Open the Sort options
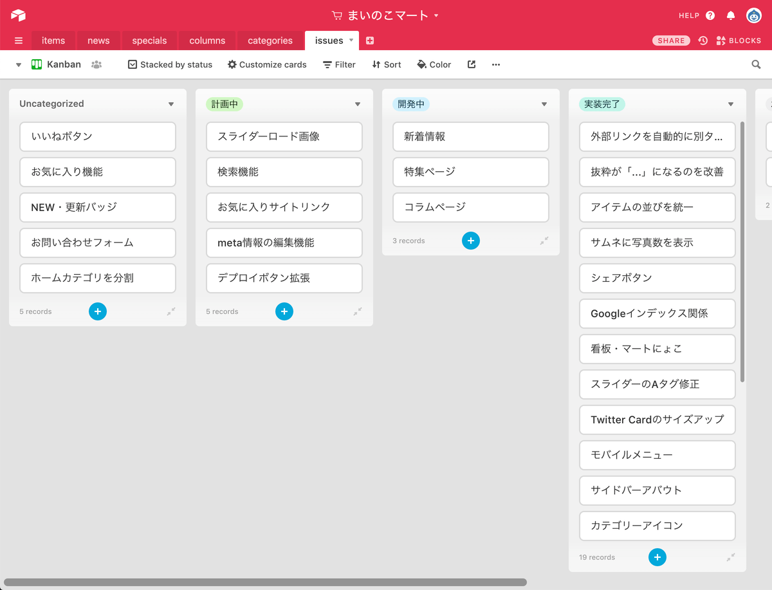772x590 pixels. pyautogui.click(x=386, y=64)
